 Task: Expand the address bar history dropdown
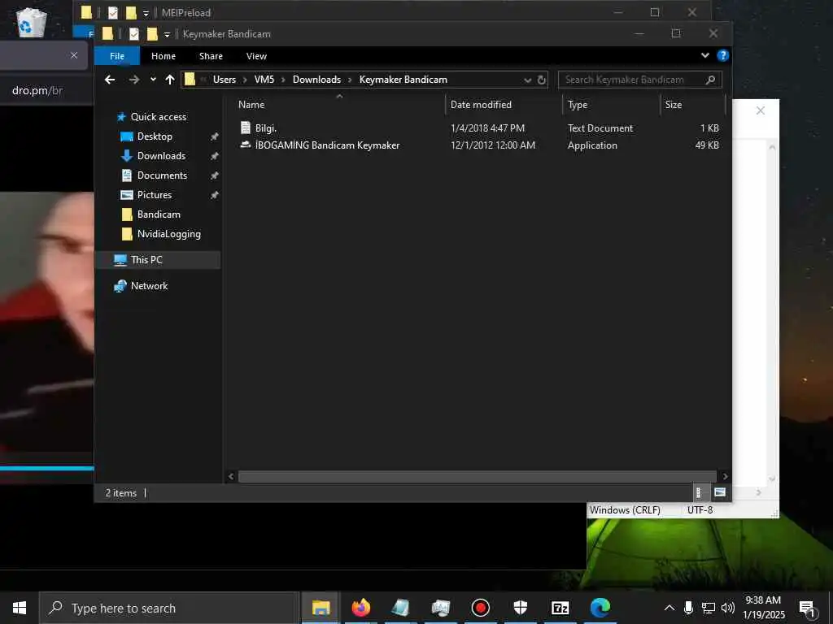coord(527,80)
